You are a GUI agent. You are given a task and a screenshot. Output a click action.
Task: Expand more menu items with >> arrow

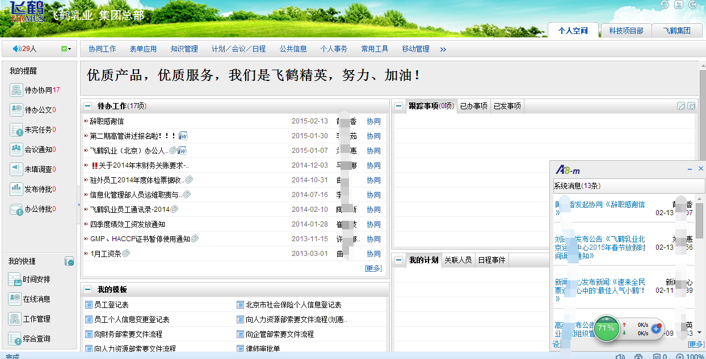point(443,50)
